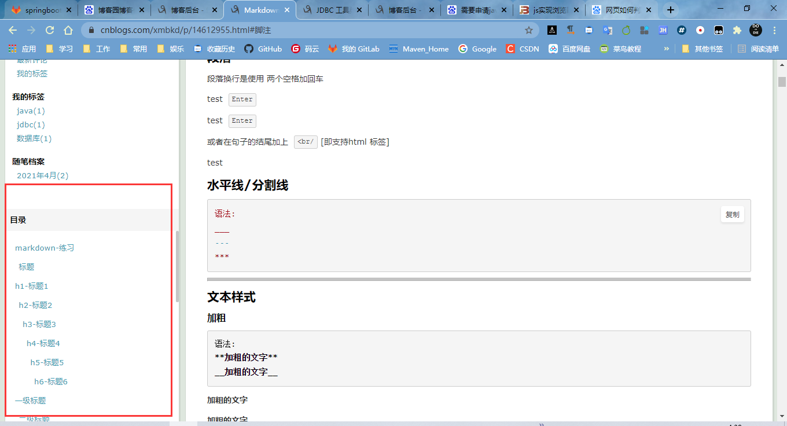Open the 2021年4月(2) archive link
787x426 pixels.
43,175
